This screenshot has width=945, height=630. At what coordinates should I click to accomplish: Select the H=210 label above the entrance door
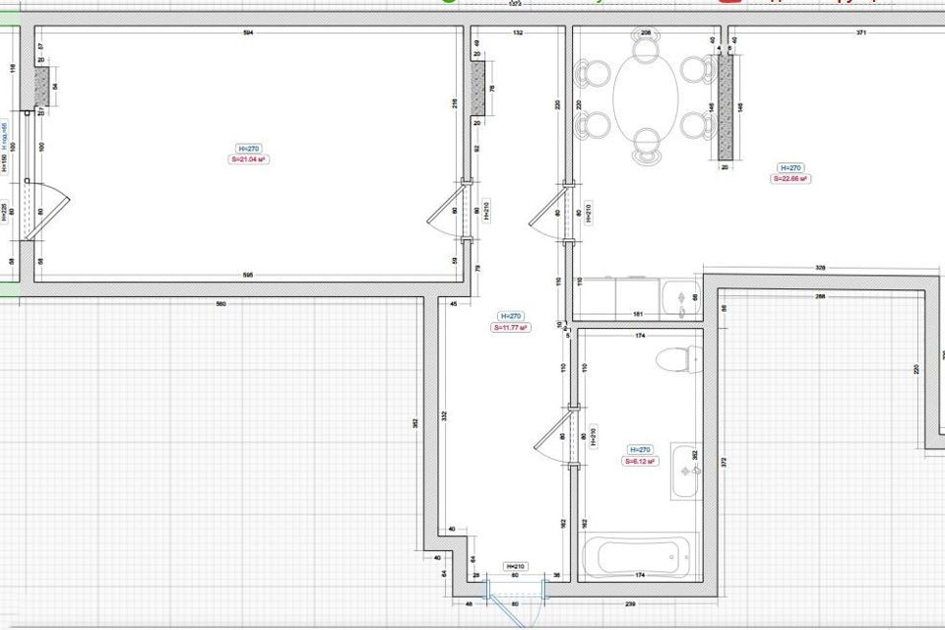point(515,567)
